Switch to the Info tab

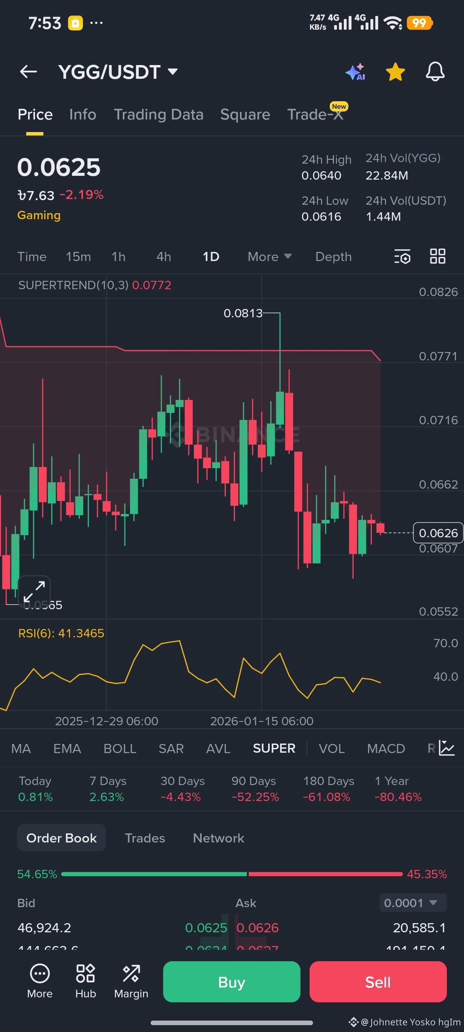pyautogui.click(x=83, y=115)
